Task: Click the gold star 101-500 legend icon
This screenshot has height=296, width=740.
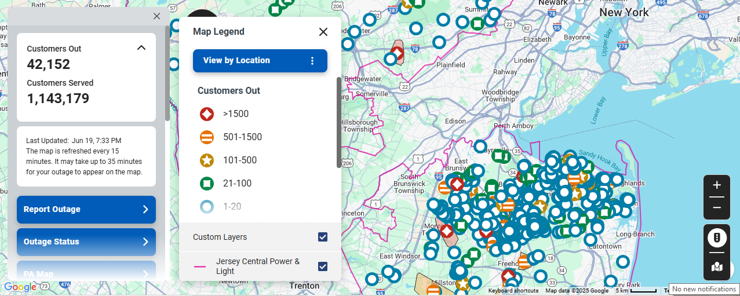Action: (207, 160)
